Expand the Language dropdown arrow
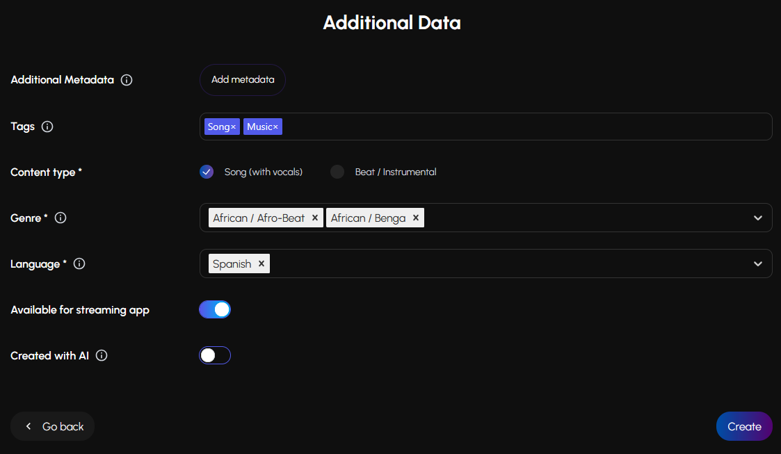781x454 pixels. pyautogui.click(x=758, y=264)
